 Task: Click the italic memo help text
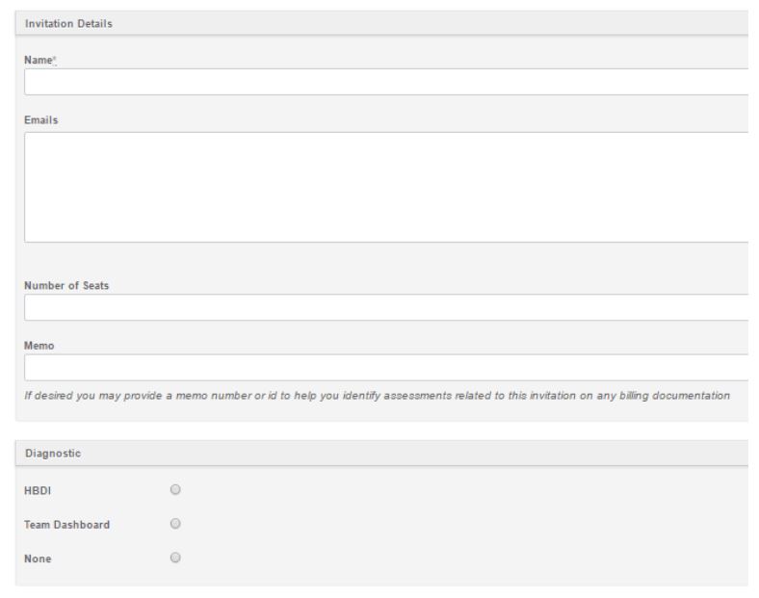[378, 395]
